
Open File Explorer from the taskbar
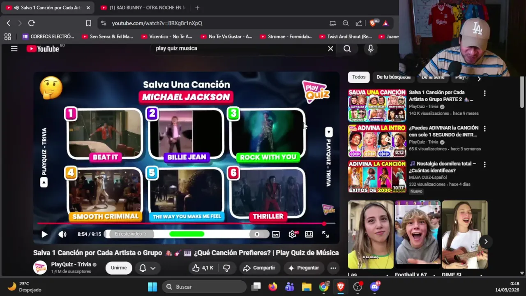(x=307, y=287)
